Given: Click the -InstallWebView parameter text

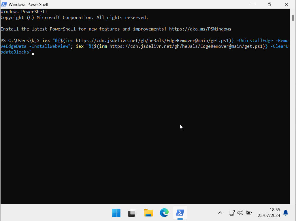Looking at the screenshot, I should tap(49, 46).
